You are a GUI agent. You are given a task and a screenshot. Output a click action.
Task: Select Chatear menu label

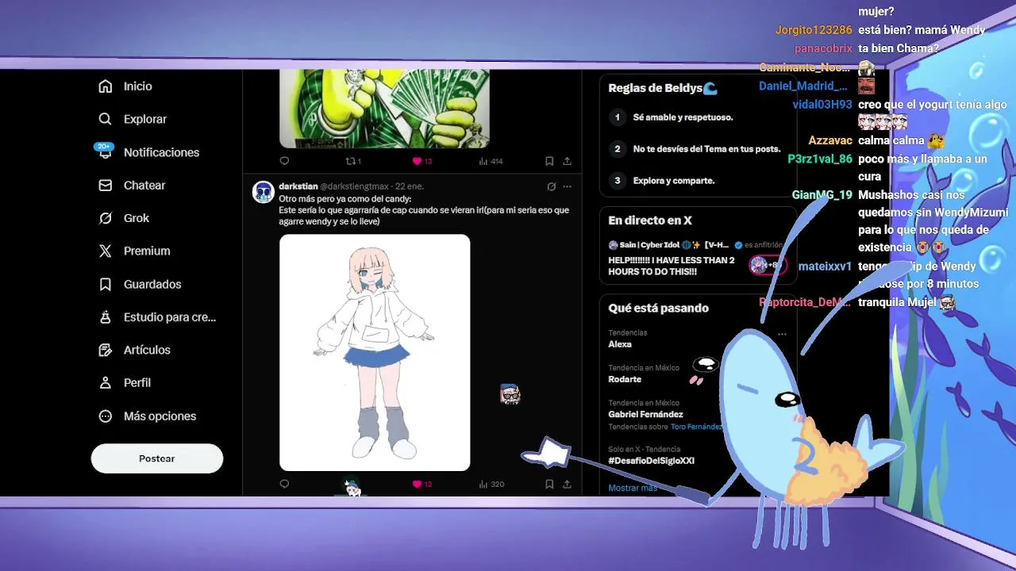click(x=144, y=185)
